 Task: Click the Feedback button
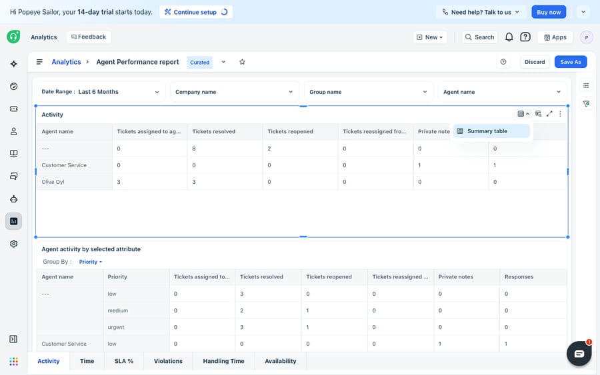89,37
